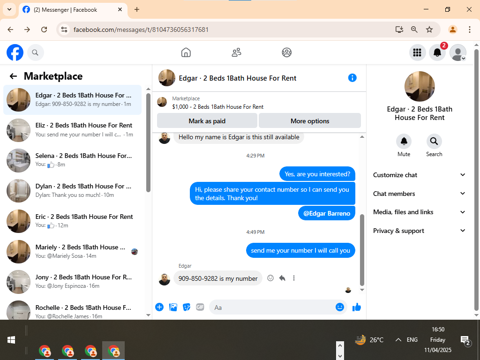Viewport: 480px width, 360px height.
Task: Open the Facebook search magnifier icon
Action: pos(35,52)
